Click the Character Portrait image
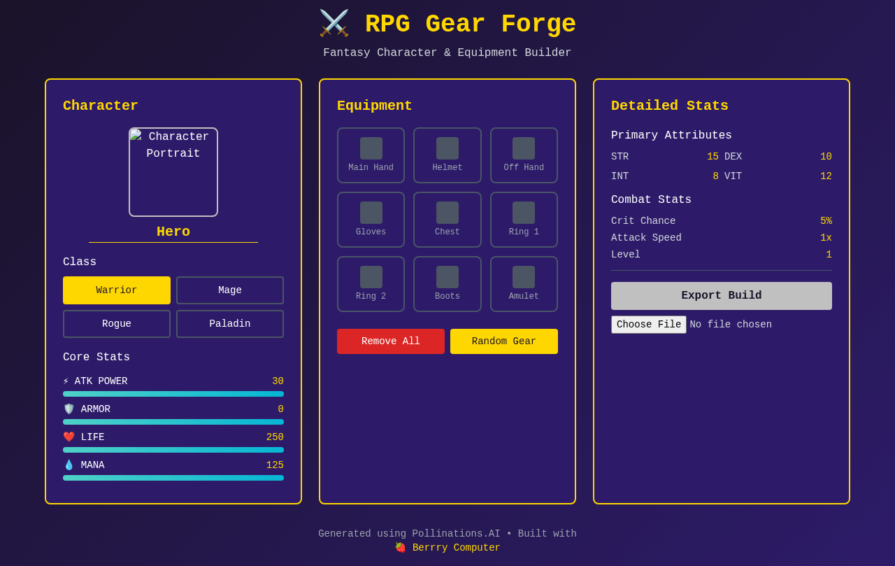 pyautogui.click(x=173, y=172)
